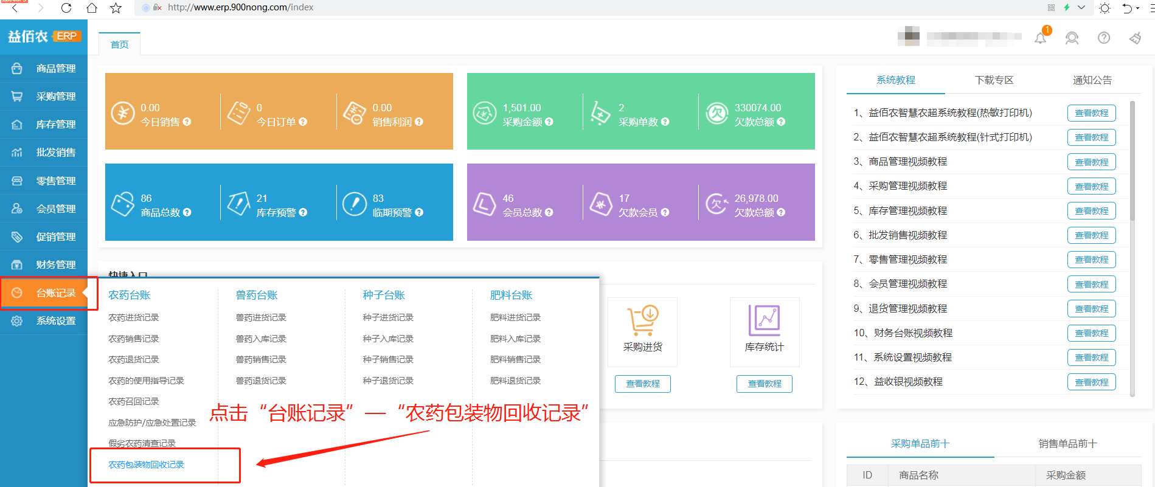The height and width of the screenshot is (487, 1155).
Task: Click the customer service headset icon
Action: click(x=1072, y=38)
